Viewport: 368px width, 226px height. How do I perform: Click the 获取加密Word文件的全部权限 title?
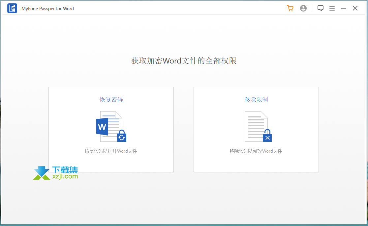(184, 61)
